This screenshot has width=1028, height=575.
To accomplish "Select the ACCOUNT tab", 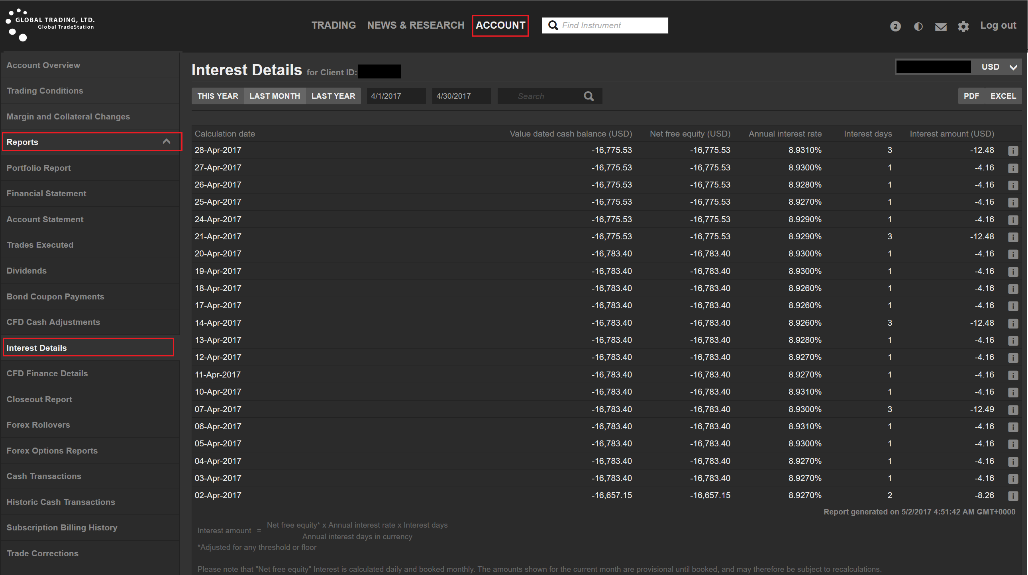I will (x=500, y=25).
